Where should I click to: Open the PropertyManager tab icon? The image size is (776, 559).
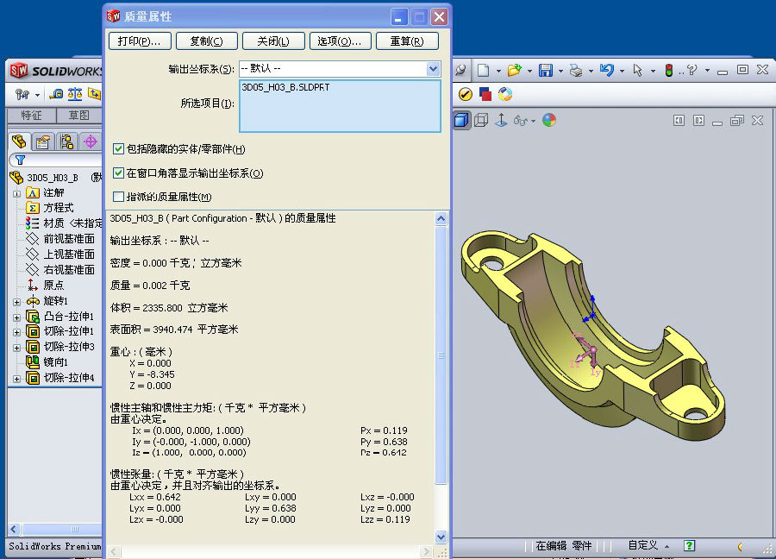43,141
